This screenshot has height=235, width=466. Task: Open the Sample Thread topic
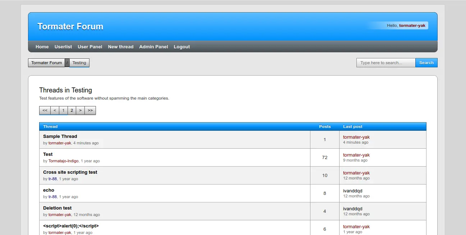[x=60, y=136]
